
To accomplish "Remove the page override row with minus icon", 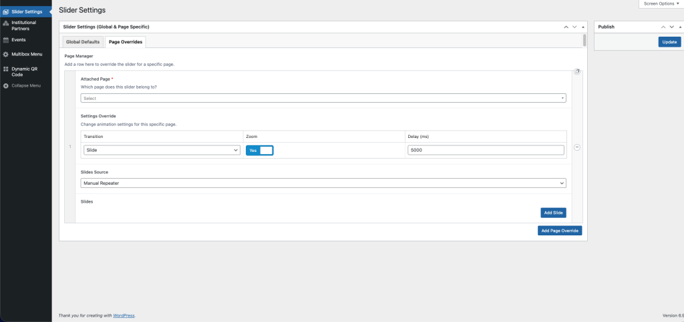I will point(577,148).
